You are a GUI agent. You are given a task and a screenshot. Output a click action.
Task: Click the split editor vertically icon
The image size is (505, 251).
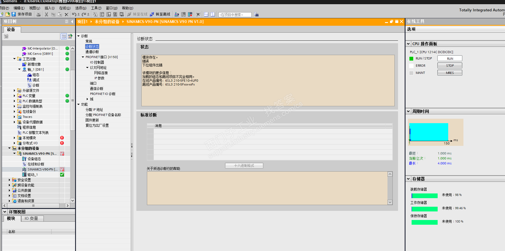click(x=213, y=14)
